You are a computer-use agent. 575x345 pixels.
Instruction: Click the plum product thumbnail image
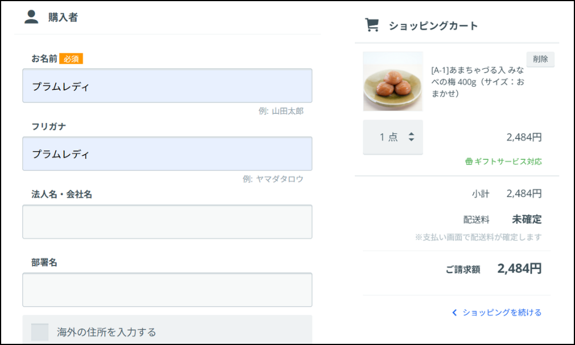pyautogui.click(x=393, y=81)
